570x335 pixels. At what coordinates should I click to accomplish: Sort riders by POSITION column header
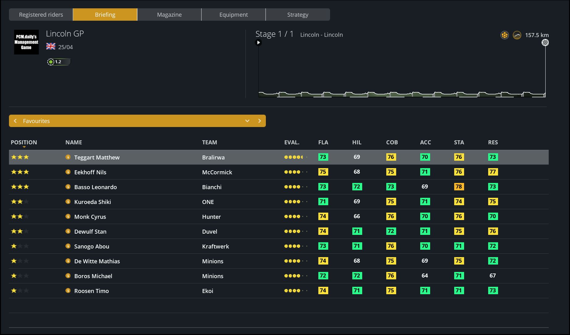click(24, 142)
